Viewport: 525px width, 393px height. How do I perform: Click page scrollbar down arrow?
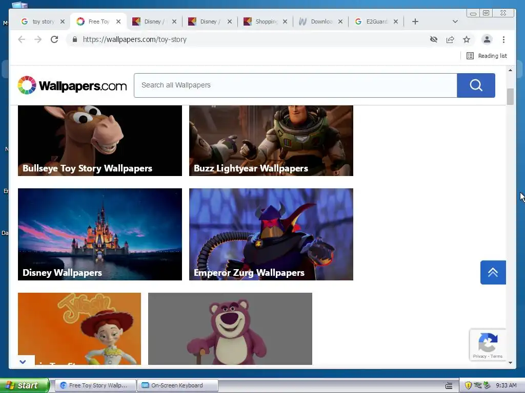pos(510,363)
